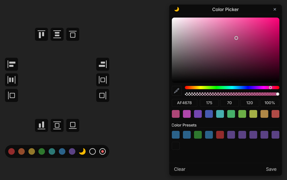The width and height of the screenshot is (287, 180).
Task: Click the Clear button in the Color Picker
Action: [179, 169]
